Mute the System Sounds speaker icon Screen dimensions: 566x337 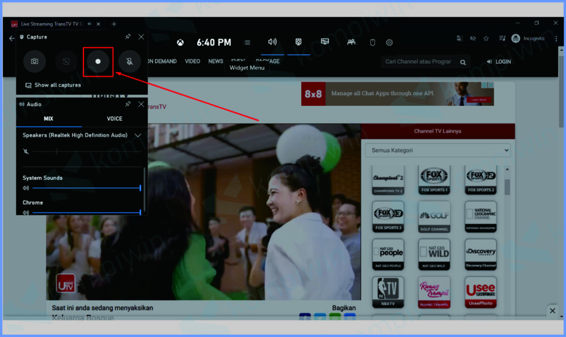click(x=26, y=188)
